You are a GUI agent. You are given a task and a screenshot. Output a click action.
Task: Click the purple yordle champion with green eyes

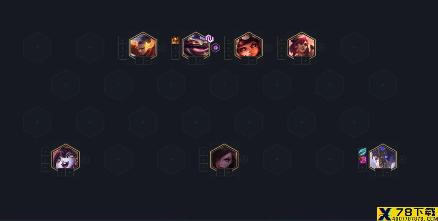click(x=65, y=158)
